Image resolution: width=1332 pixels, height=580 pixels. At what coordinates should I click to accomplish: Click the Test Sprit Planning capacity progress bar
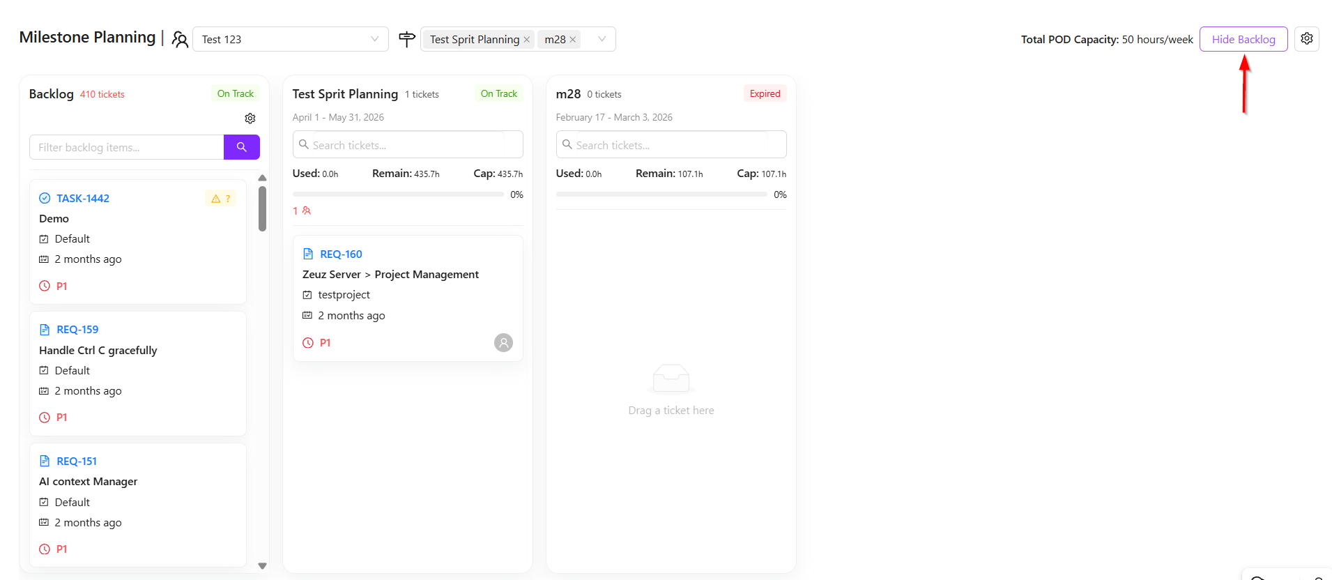(x=398, y=194)
